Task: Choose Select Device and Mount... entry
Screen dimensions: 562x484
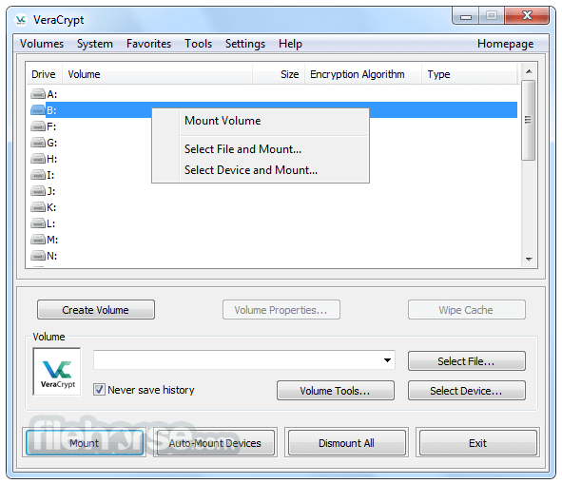Action: (x=251, y=170)
